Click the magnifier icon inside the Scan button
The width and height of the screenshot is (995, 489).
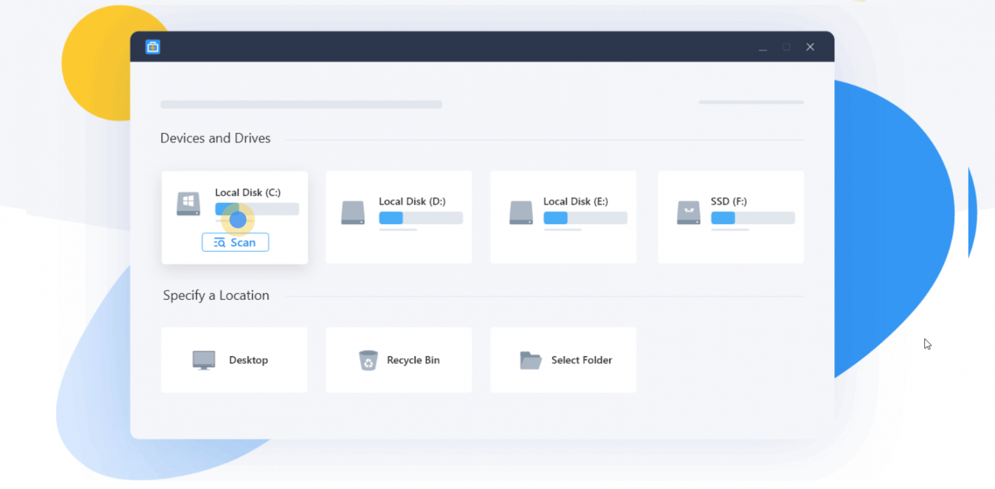(221, 242)
